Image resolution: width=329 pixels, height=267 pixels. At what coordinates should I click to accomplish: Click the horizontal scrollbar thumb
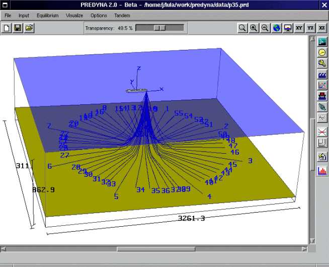(x=156, y=249)
